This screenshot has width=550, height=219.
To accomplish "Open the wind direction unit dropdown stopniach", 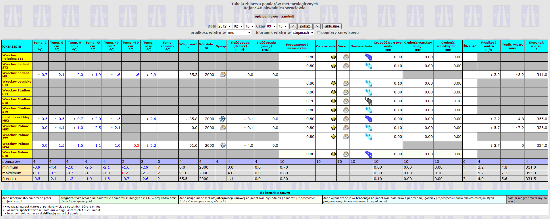I will [x=303, y=32].
